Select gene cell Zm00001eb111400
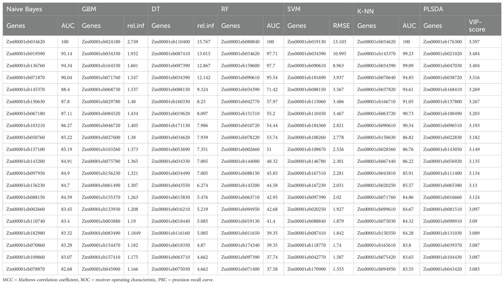Image resolution: width=504 pixels, height=285 pixels. [443, 174]
